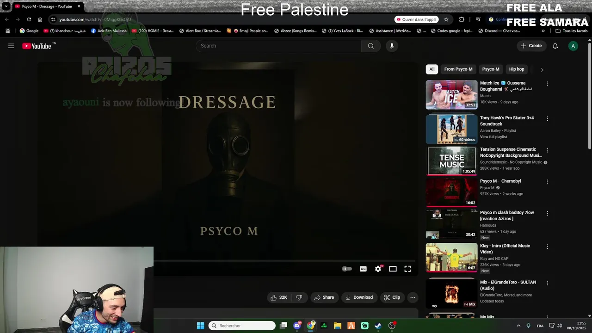Viewport: 592px width, 333px height.
Task: Open options for Psyco m clash reaction
Action: [x=547, y=214]
